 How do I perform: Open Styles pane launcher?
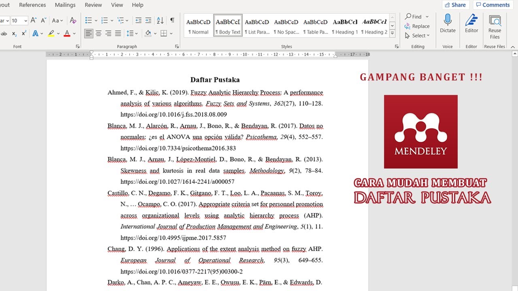tap(397, 46)
